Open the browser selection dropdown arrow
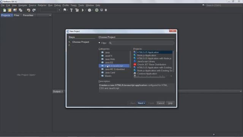The height and width of the screenshot is (137, 243). coord(68,10)
